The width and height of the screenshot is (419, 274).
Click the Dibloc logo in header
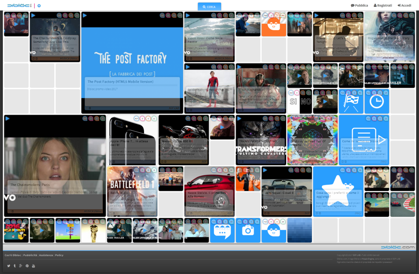(x=19, y=5)
